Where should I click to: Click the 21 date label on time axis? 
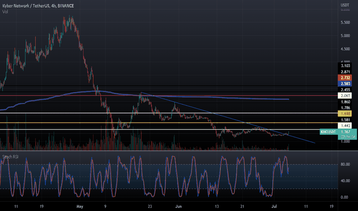[242, 206]
